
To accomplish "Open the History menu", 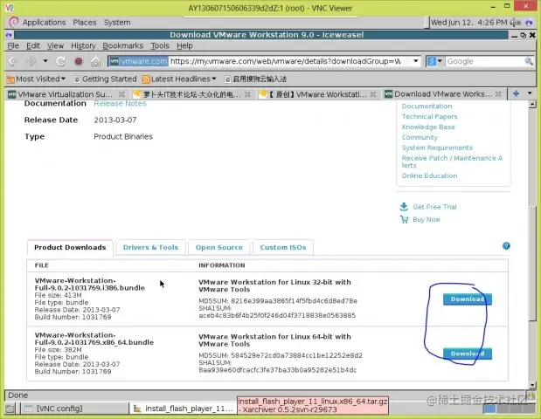I will coord(83,45).
